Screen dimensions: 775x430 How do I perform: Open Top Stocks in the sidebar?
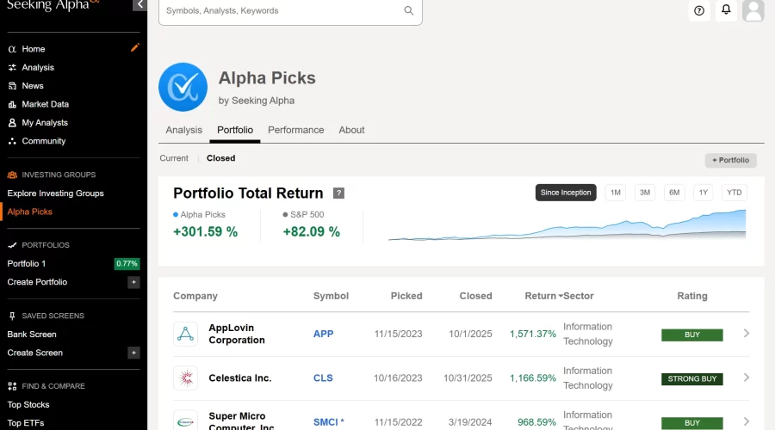click(x=28, y=405)
